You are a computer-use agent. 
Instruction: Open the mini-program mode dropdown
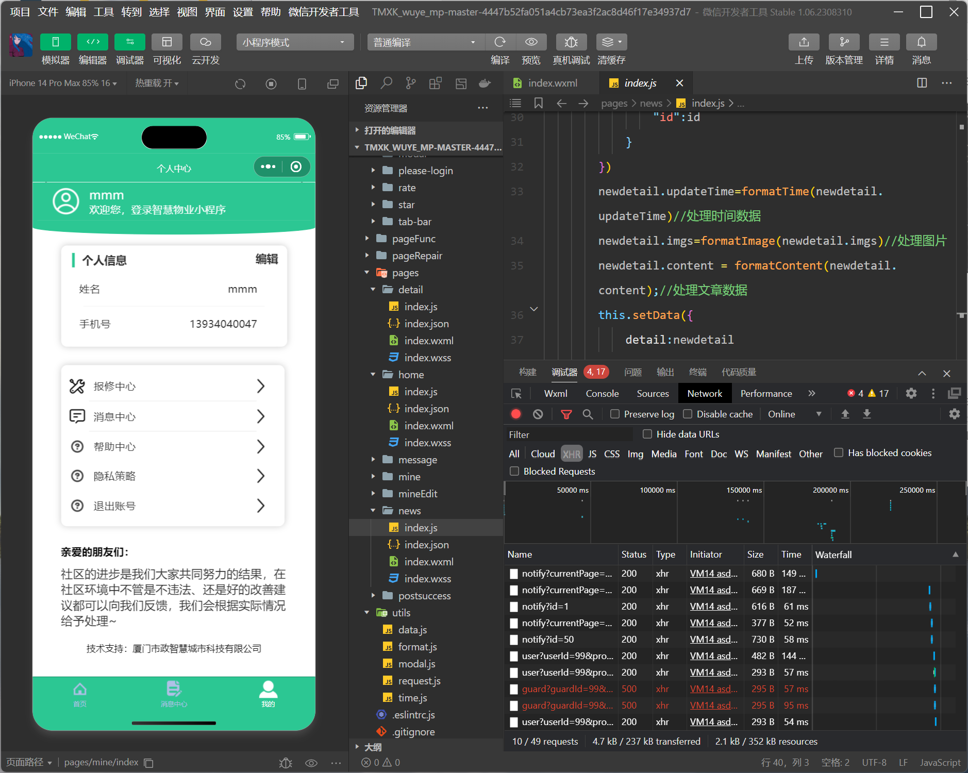click(295, 42)
